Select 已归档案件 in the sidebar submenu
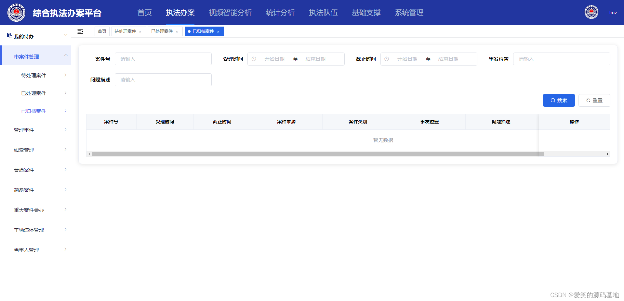Viewport: 624px width, 301px height. tap(35, 111)
